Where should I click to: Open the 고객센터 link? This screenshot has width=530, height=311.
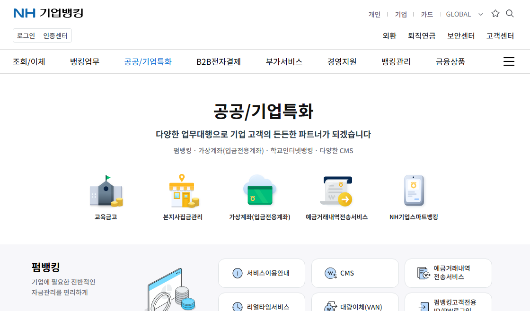pyautogui.click(x=500, y=36)
